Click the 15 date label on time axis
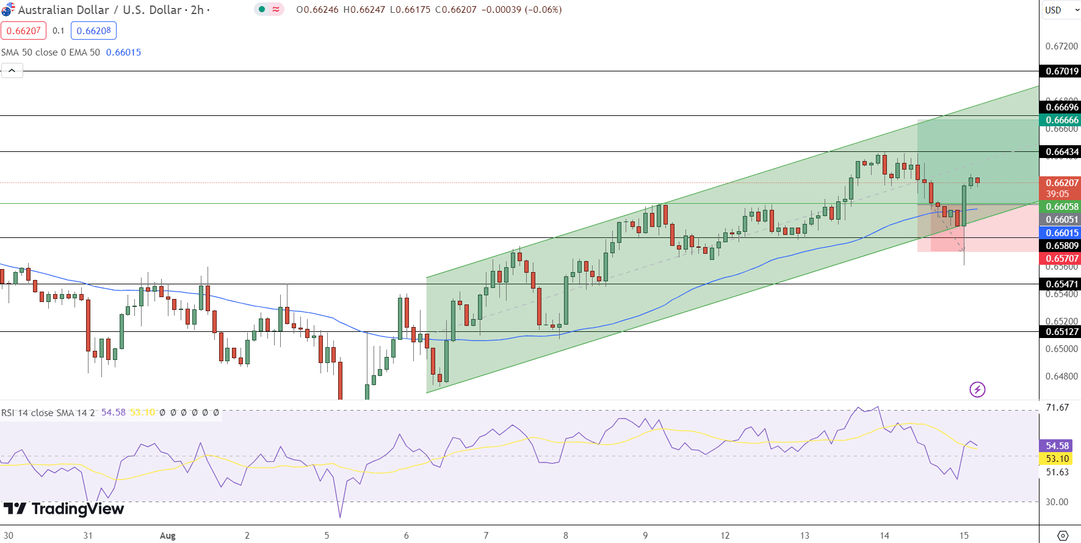Screen dimensions: 1081x543 tap(964, 536)
